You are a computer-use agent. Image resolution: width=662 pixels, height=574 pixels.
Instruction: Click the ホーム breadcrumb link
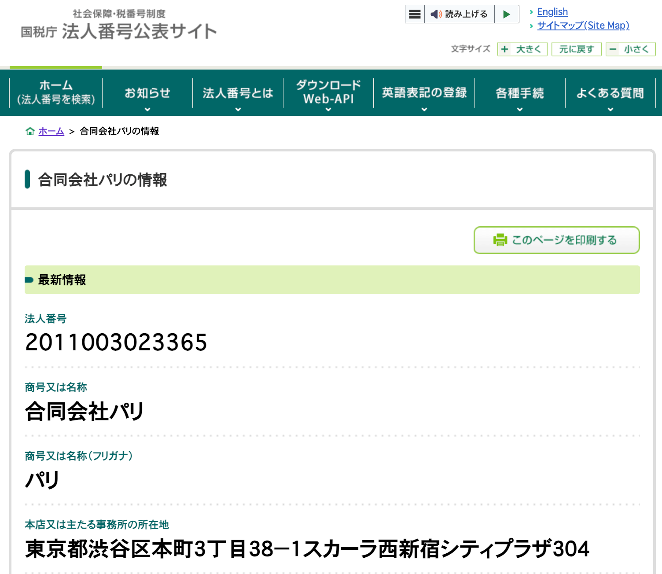tap(51, 131)
